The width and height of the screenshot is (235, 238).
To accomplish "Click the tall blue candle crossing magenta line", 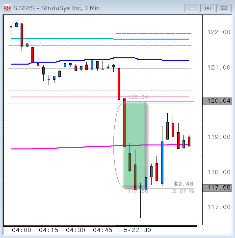I will 162,163.
